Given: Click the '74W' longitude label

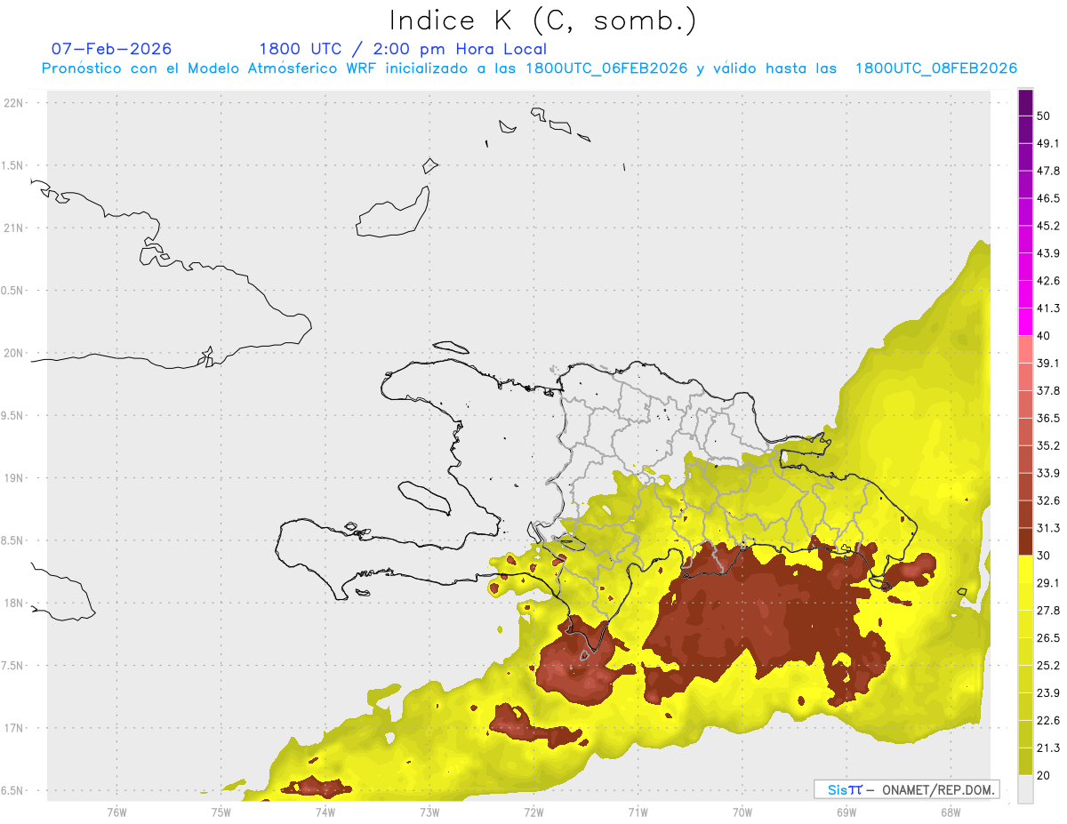Looking at the screenshot, I should (325, 812).
